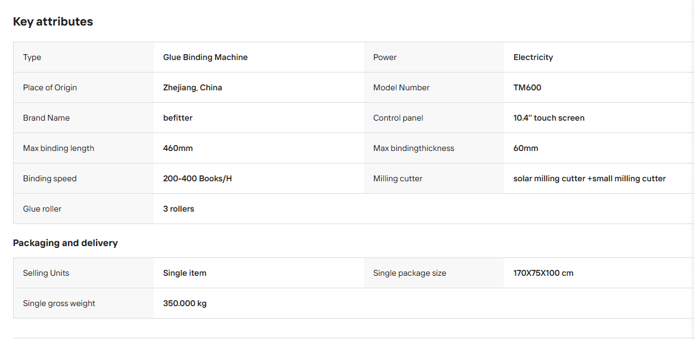Click the 200-400 Books/H speed value
The image size is (694, 340).
pyautogui.click(x=197, y=179)
